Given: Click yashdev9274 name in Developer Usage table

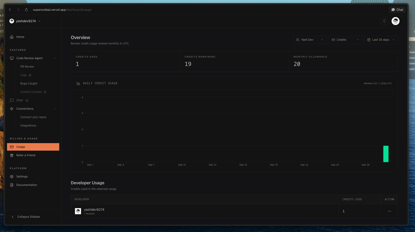Looking at the screenshot, I should pyautogui.click(x=94, y=210).
